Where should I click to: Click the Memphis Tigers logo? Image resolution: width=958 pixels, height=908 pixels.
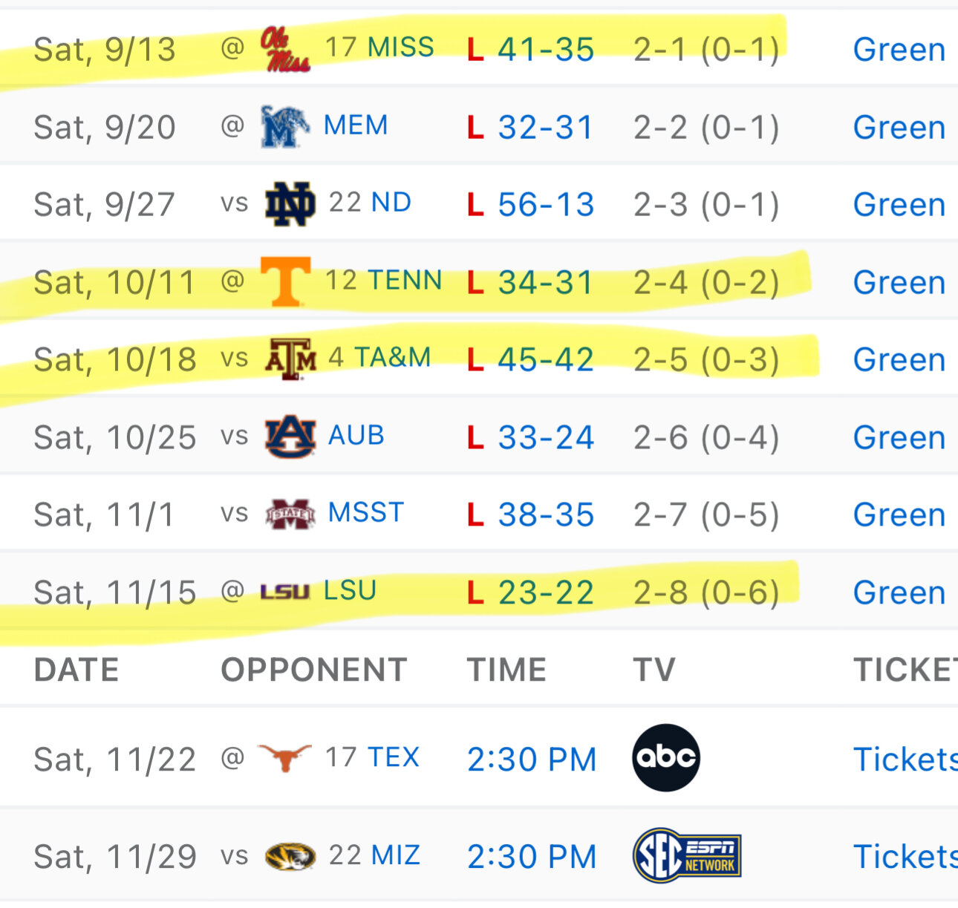click(x=284, y=126)
